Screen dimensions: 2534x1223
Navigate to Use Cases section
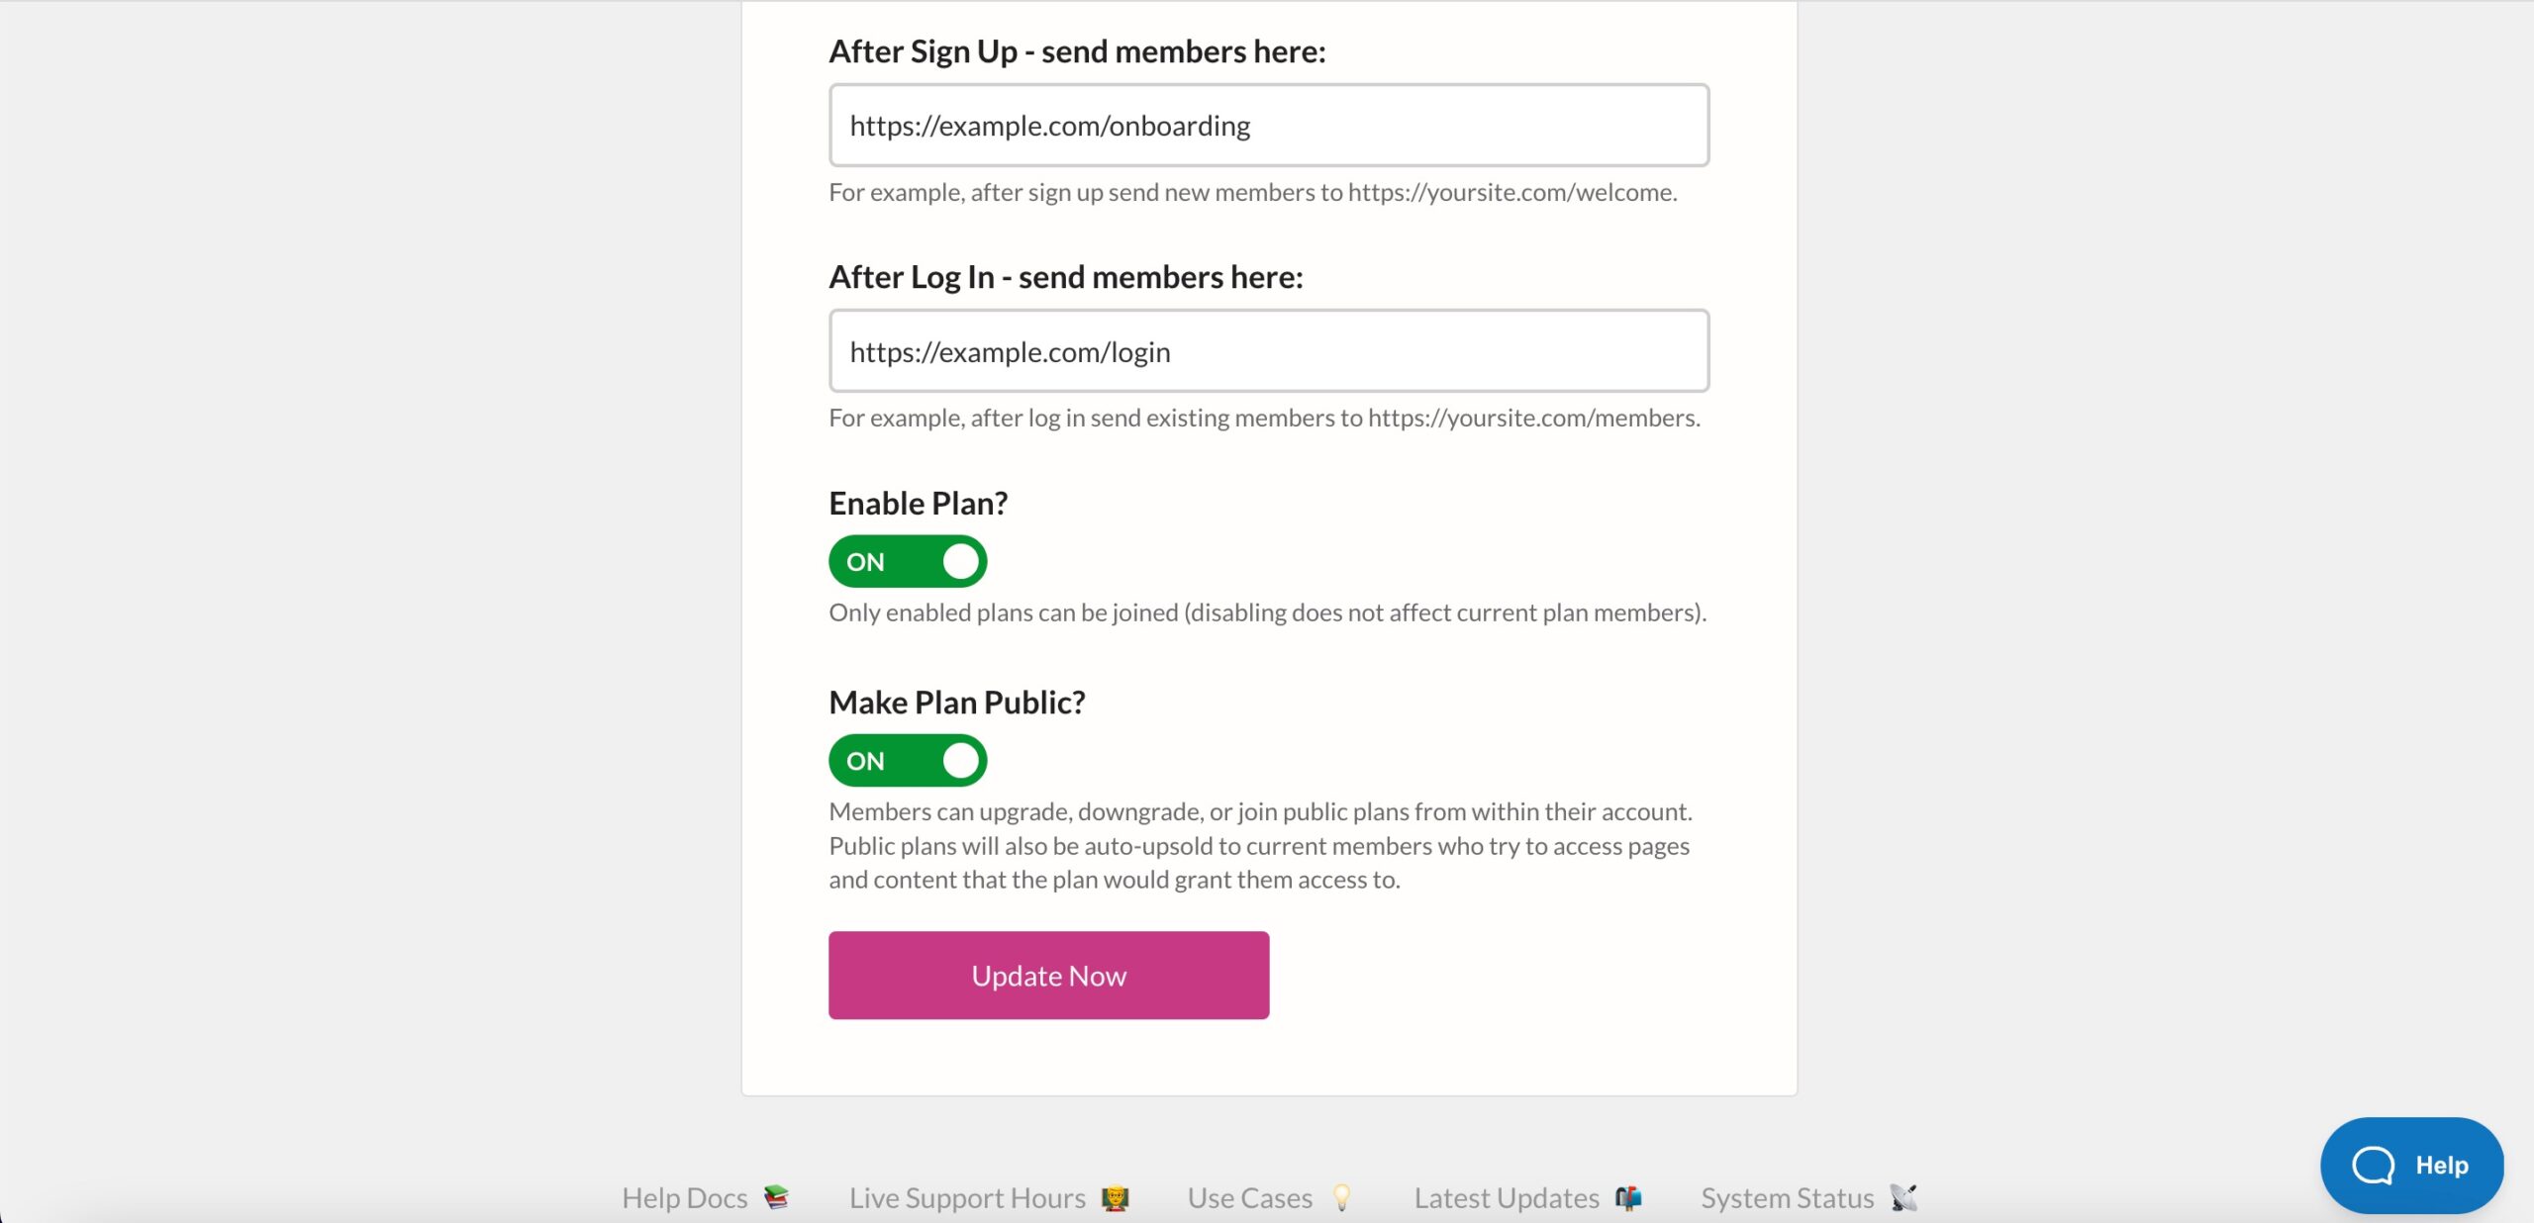point(1251,1195)
